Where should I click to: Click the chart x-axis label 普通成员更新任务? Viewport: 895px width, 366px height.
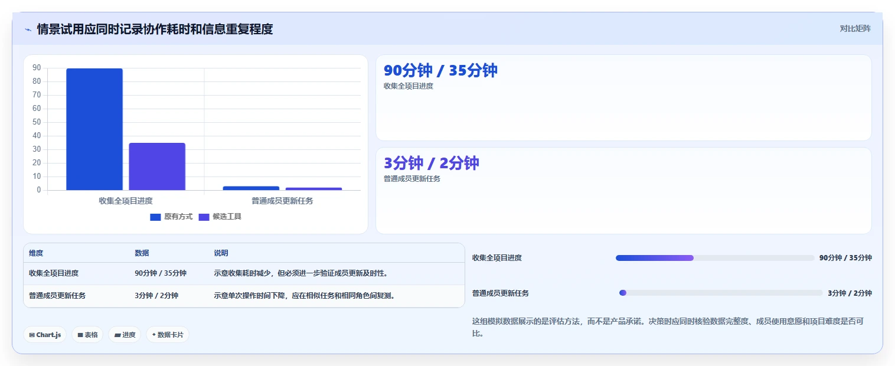pyautogui.click(x=282, y=201)
